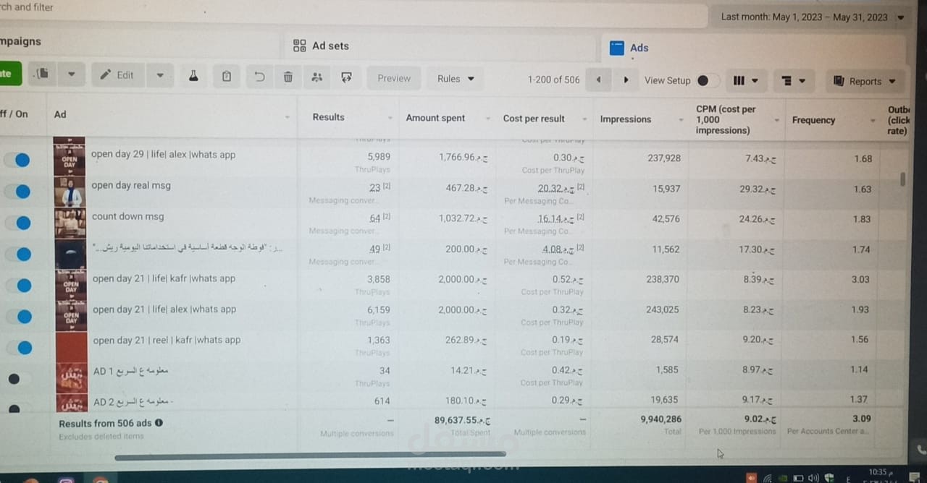Click the 'AD 1' ad thumbnail
The width and height of the screenshot is (927, 483).
71,377
